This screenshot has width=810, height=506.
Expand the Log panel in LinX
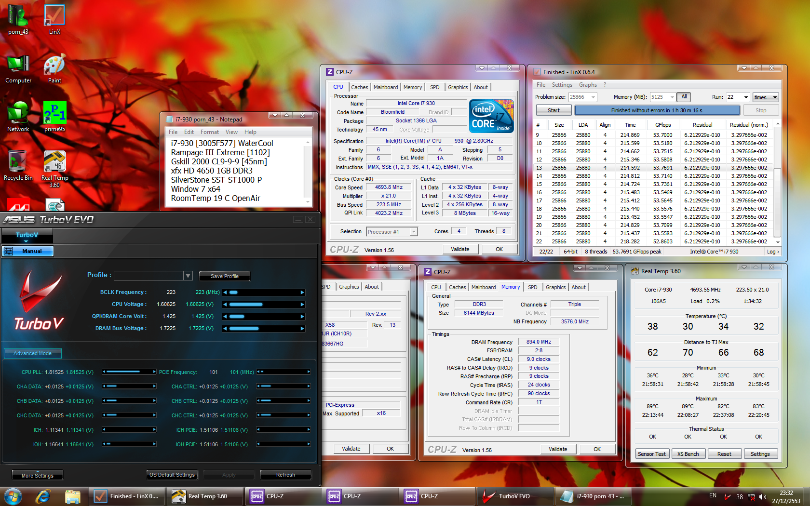click(773, 252)
